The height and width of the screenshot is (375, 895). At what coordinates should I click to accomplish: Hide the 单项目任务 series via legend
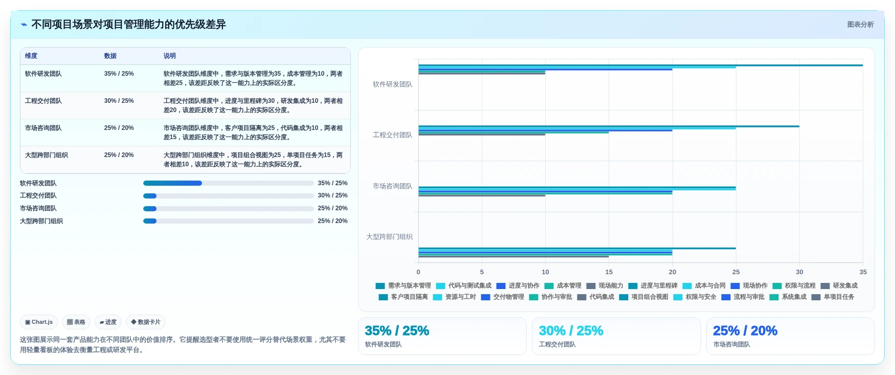point(833,297)
